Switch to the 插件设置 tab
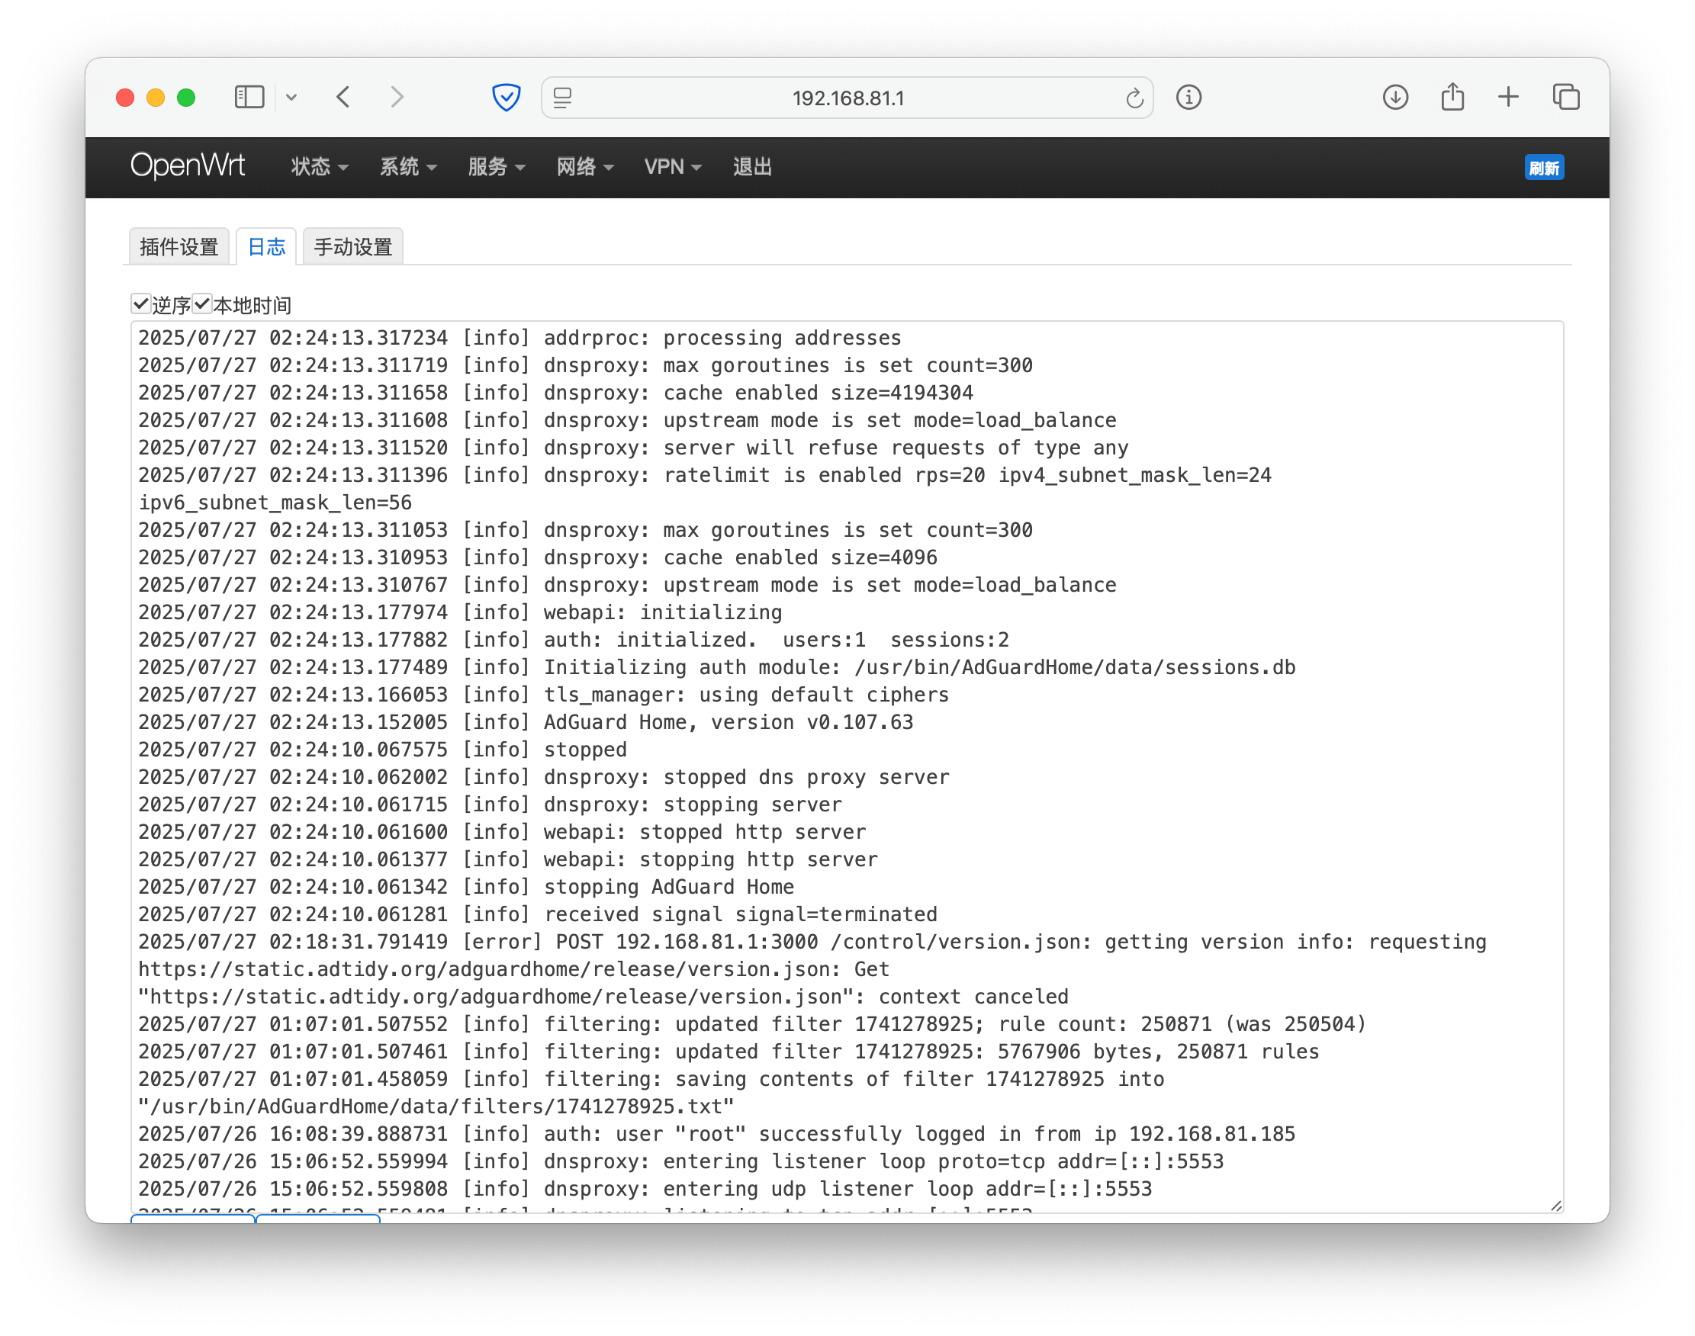This screenshot has height=1336, width=1695. pos(179,247)
